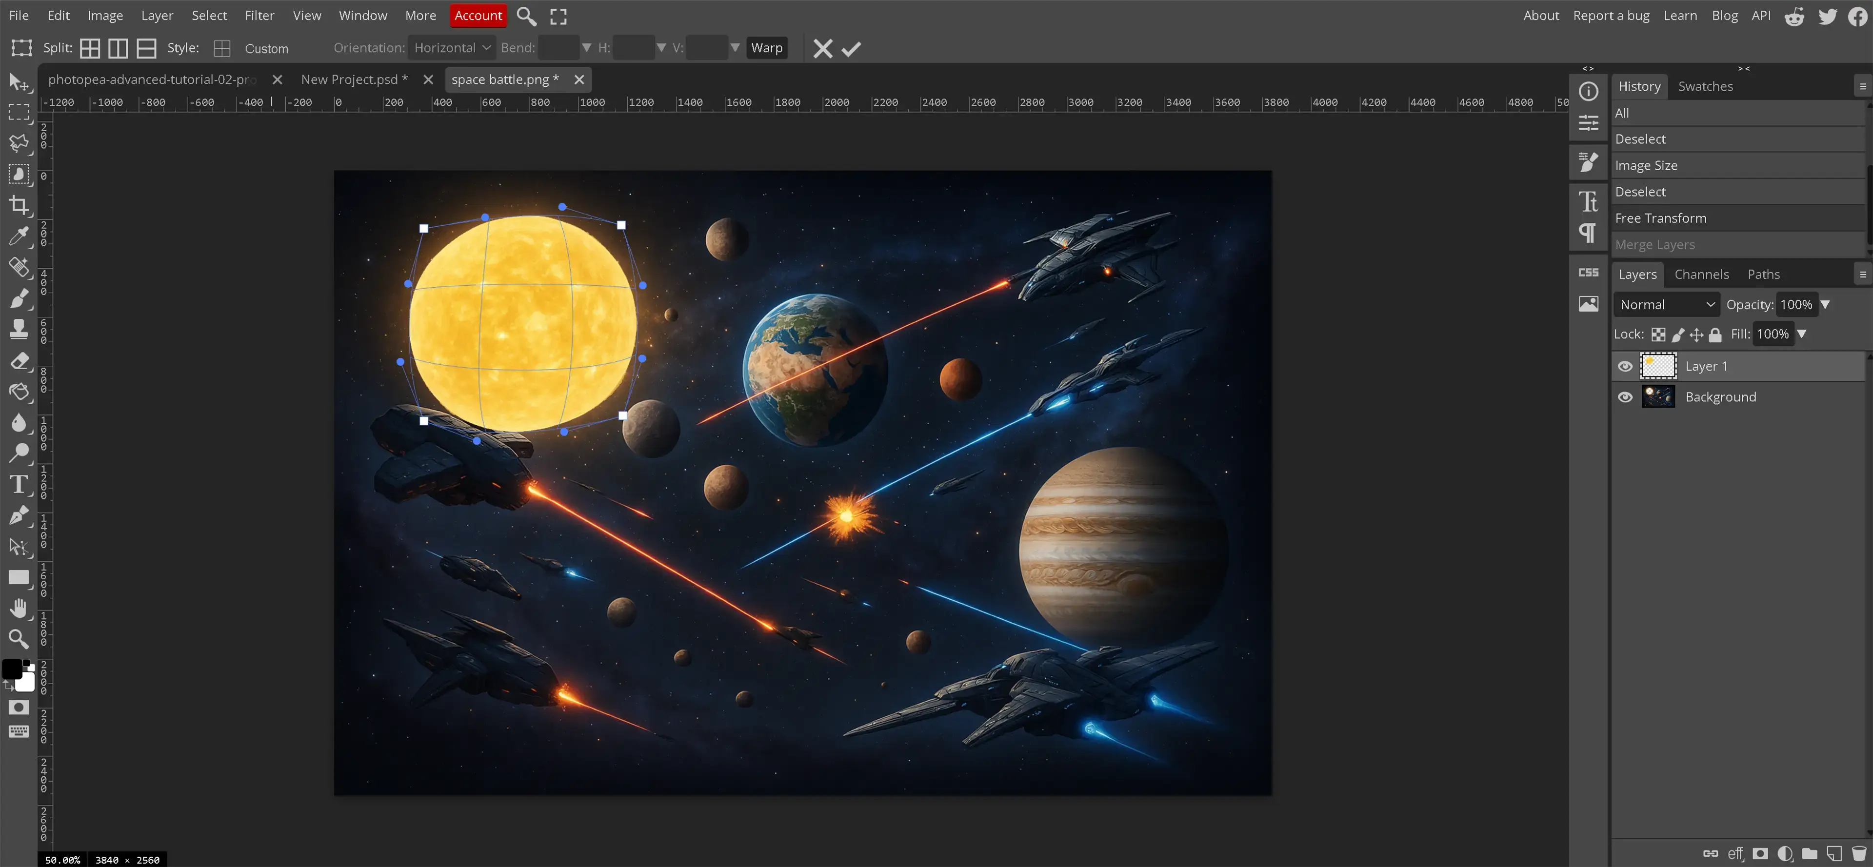Split warp grid crosswise
The height and width of the screenshot is (867, 1873).
(89, 49)
